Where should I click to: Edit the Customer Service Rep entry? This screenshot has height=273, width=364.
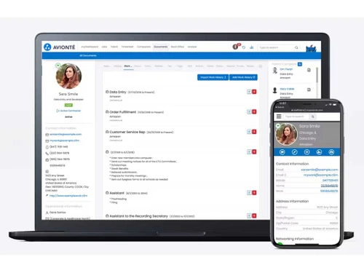coord(249,132)
